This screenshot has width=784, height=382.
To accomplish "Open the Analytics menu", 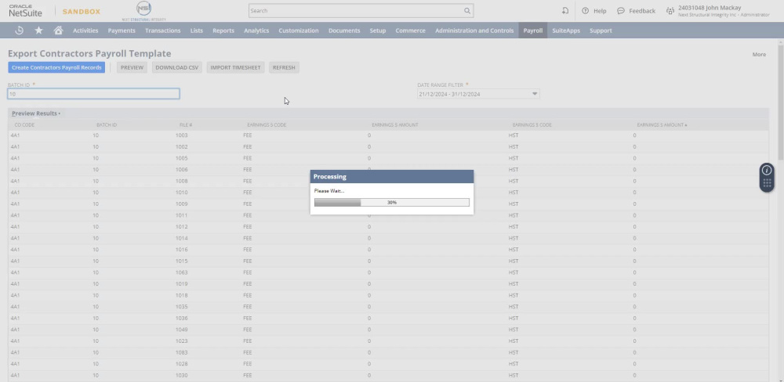I will 256,31.
